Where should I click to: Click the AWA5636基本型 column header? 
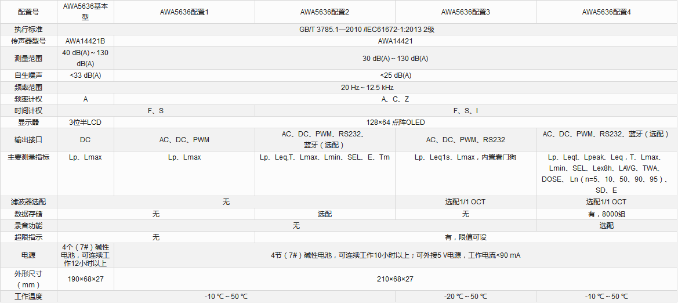tap(85, 12)
